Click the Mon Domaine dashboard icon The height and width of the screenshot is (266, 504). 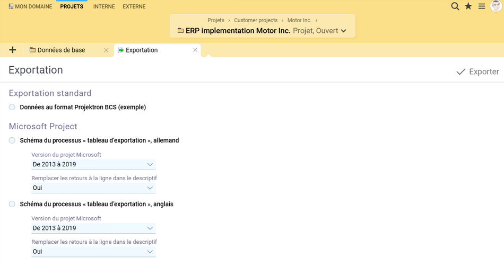pyautogui.click(x=11, y=6)
